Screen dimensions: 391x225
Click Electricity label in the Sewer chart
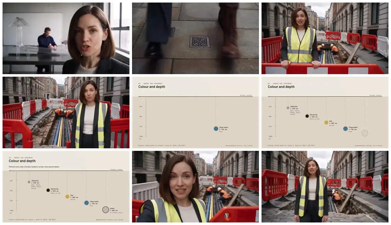[x=55, y=189]
